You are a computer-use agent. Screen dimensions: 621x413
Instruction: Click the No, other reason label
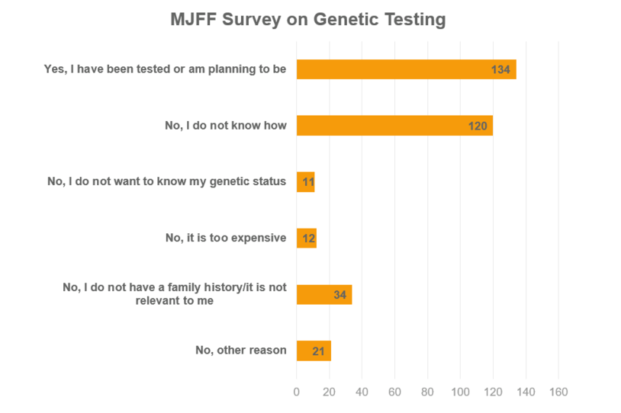[241, 351]
